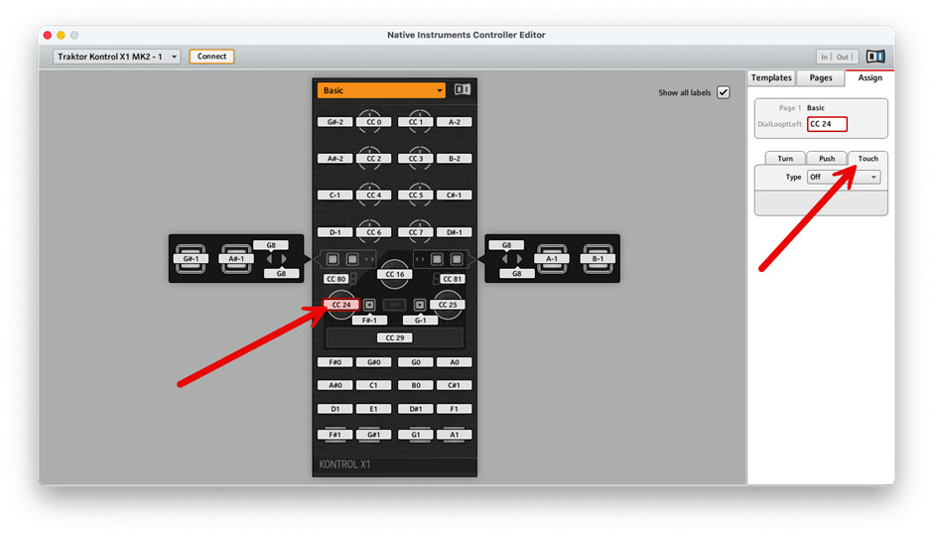Expand the orange Basic page dropdown
Viewport: 933px width, 536px height.
[381, 90]
